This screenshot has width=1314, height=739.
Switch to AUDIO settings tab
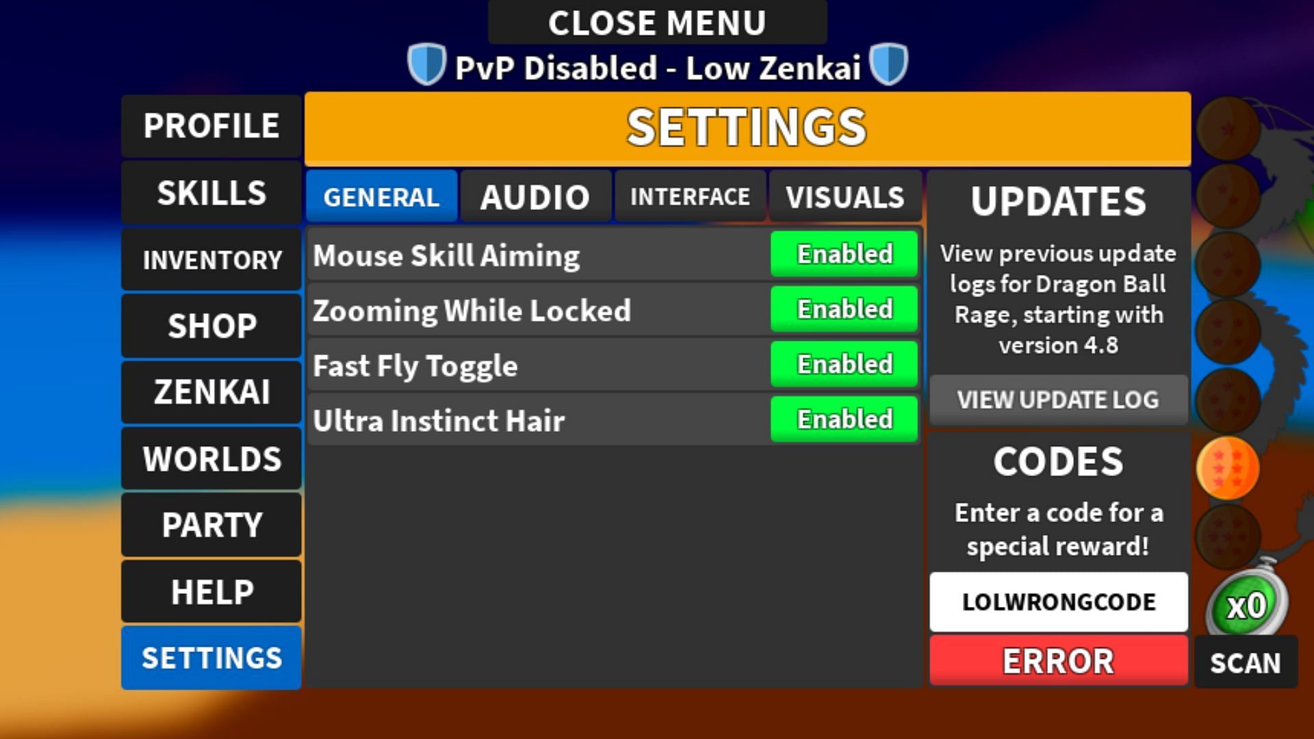534,196
